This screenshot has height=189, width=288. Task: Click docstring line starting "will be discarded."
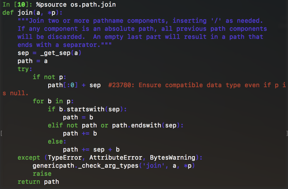coord(140,37)
